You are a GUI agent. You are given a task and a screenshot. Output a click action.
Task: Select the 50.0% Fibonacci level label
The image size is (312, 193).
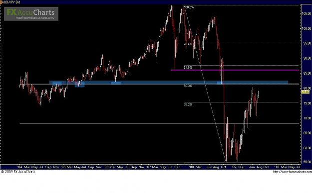click(188, 86)
